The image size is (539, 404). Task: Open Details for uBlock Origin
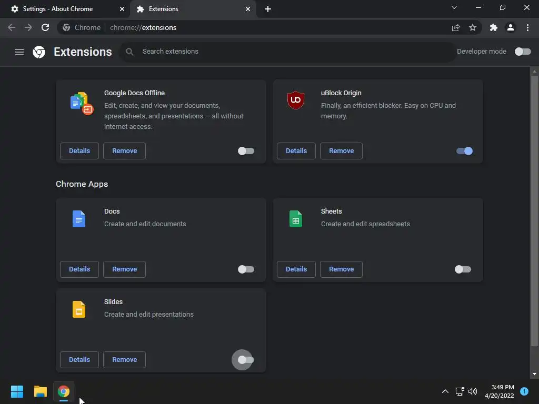click(296, 151)
